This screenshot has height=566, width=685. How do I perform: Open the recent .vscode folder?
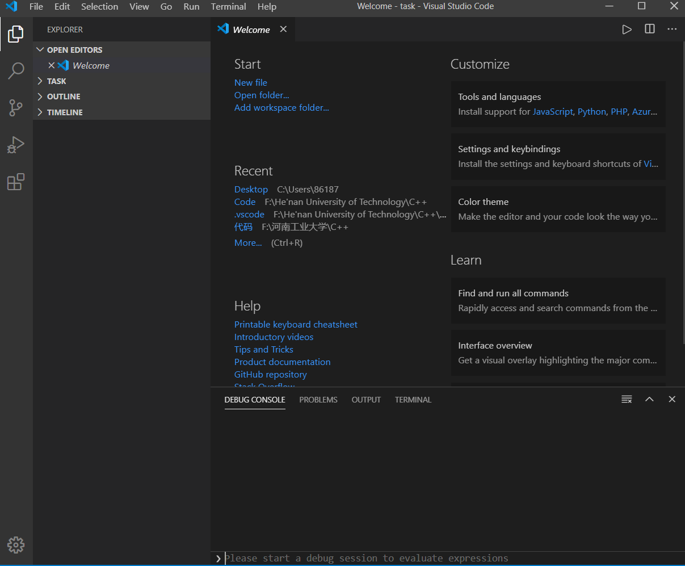[x=249, y=214]
